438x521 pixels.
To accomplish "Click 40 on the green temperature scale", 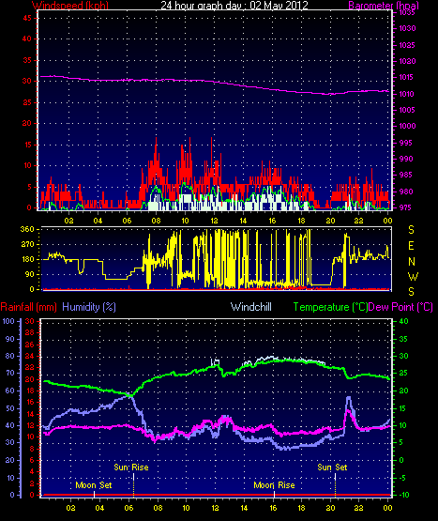I will pyautogui.click(x=403, y=321).
